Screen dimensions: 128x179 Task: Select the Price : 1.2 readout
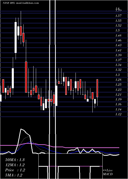15,170
